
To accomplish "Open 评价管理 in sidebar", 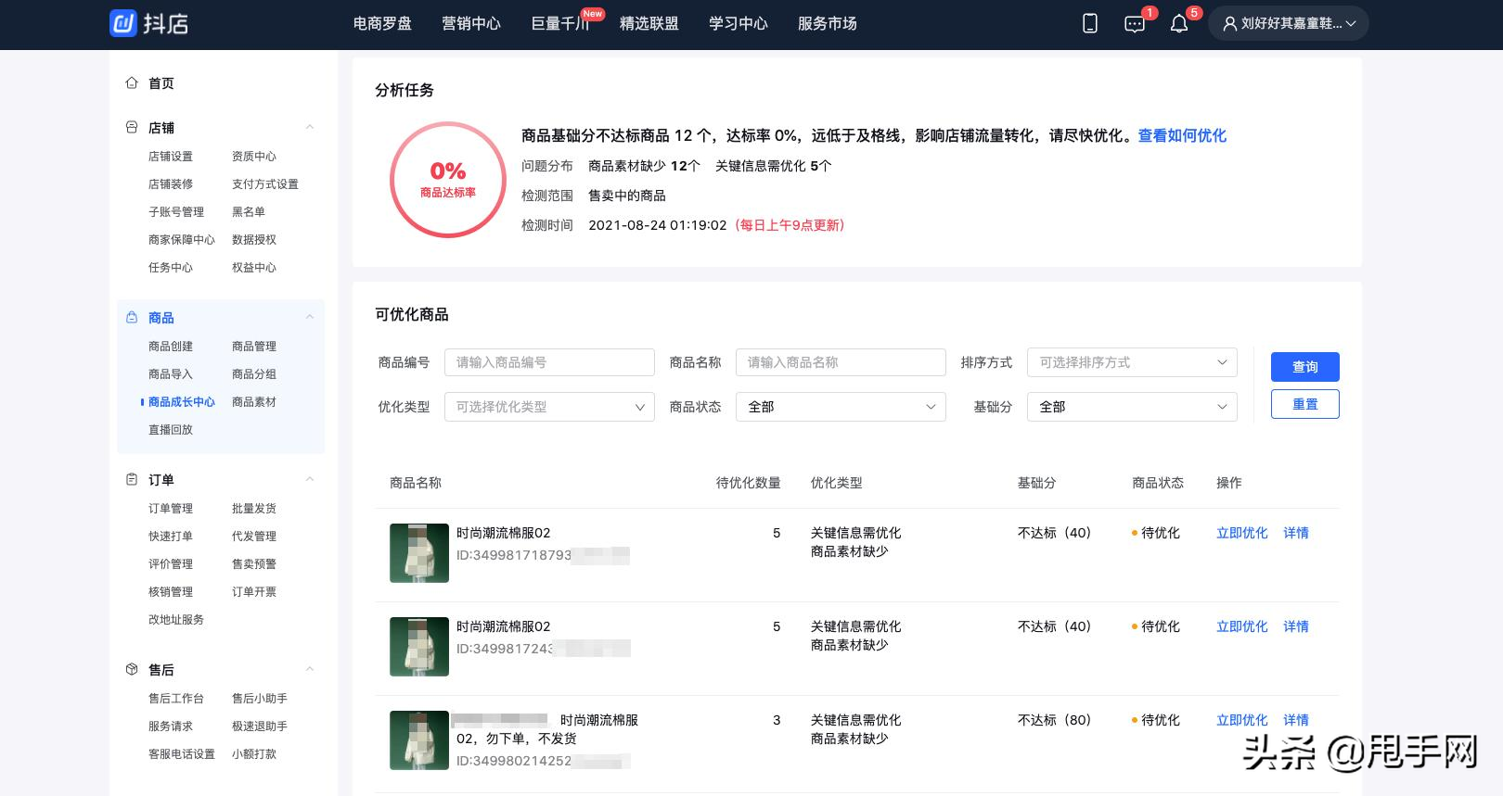I will point(171,564).
